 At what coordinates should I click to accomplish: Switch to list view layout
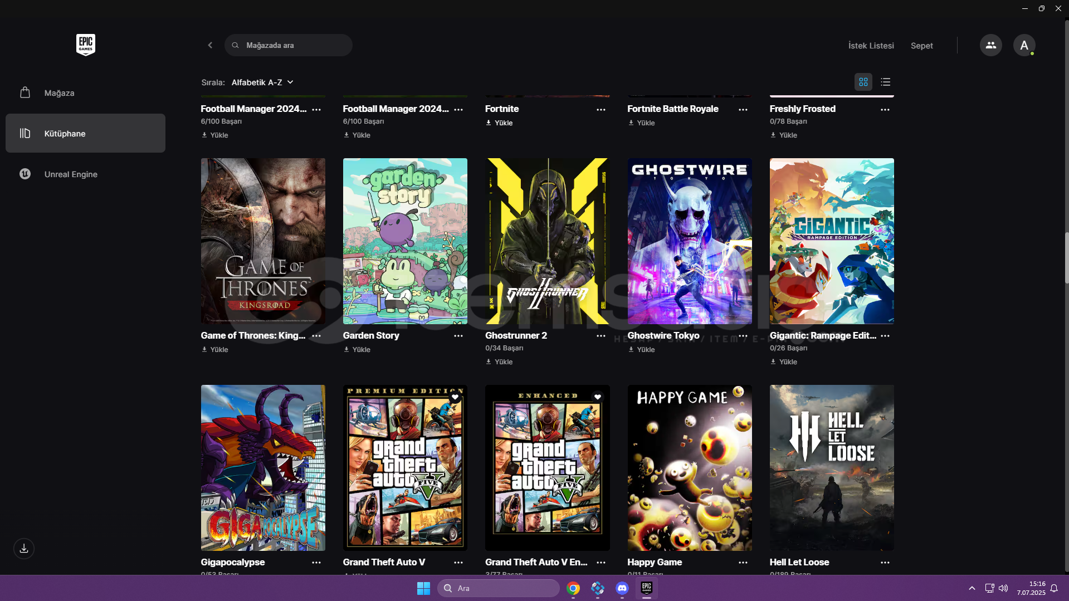point(885,82)
